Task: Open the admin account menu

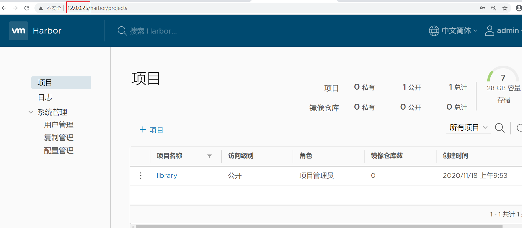Action: pos(509,30)
